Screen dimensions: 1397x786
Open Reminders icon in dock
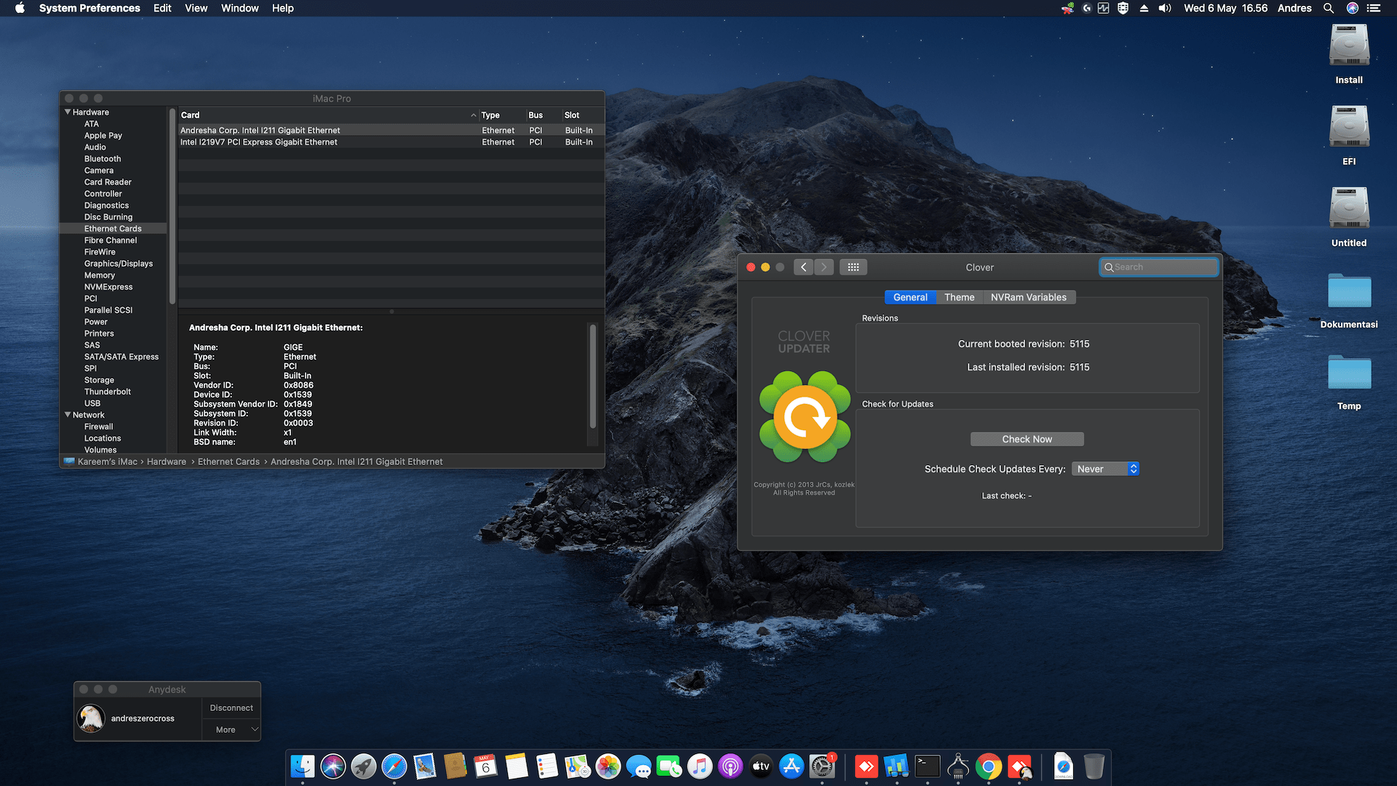click(x=547, y=766)
